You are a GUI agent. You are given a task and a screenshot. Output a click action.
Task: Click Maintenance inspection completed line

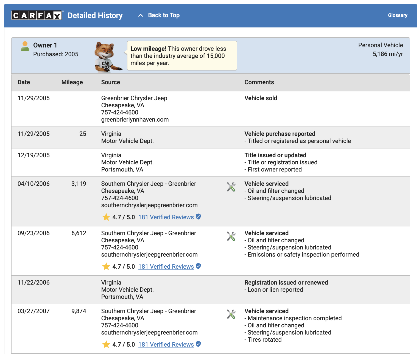click(293, 318)
